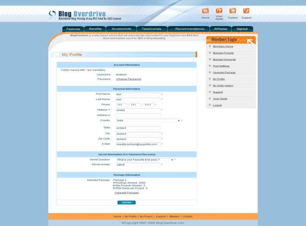Click the arrow icon beside Members Home

pyautogui.click(x=210, y=46)
